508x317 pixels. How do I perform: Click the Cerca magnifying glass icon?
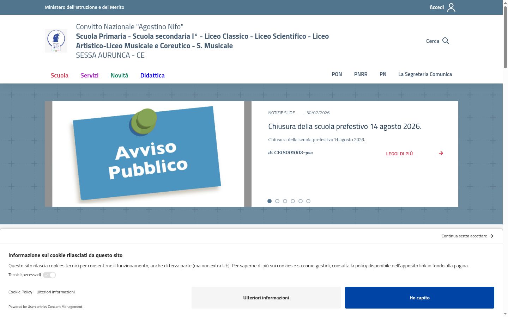click(x=446, y=41)
